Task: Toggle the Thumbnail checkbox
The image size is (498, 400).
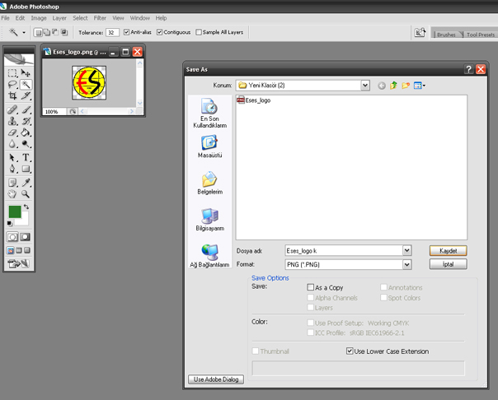Action: (255, 351)
